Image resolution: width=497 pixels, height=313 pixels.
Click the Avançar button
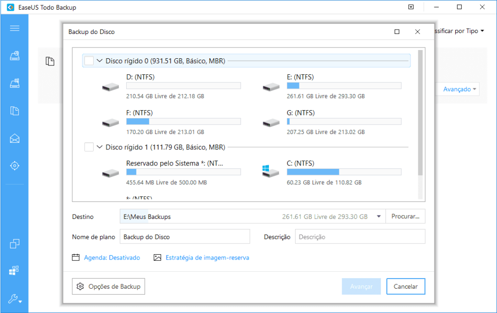(x=361, y=286)
